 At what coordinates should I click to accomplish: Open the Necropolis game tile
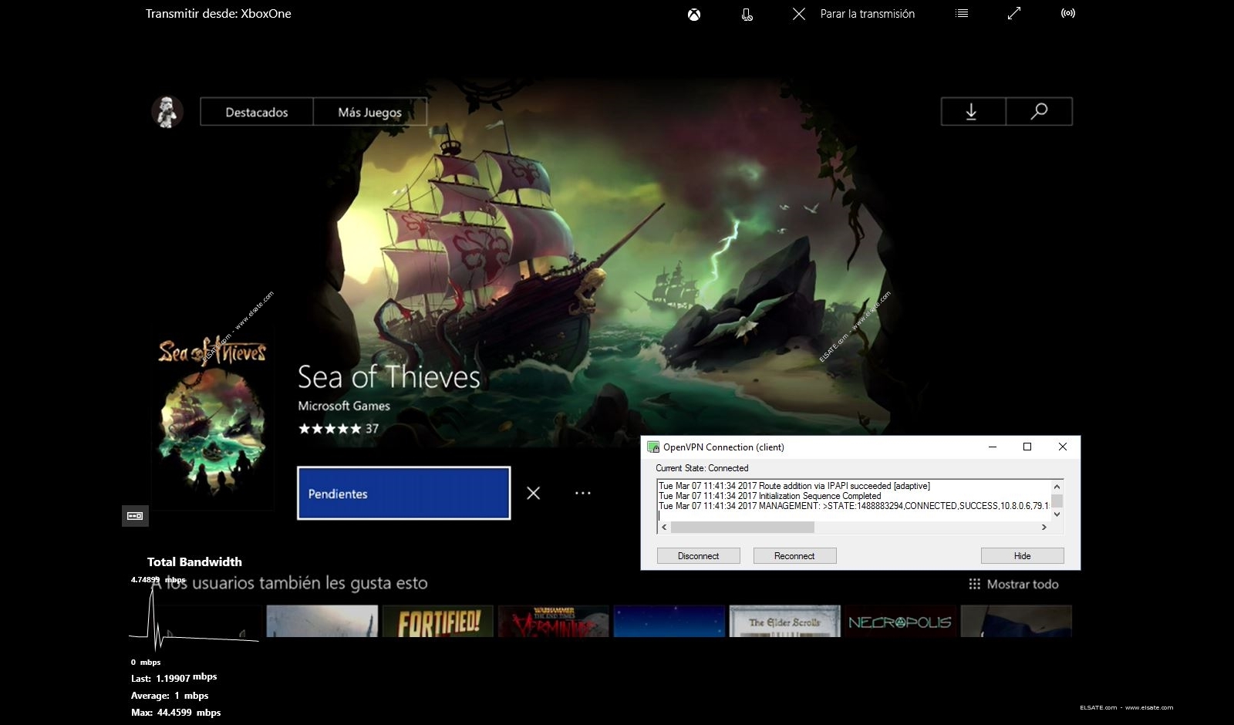pos(901,622)
